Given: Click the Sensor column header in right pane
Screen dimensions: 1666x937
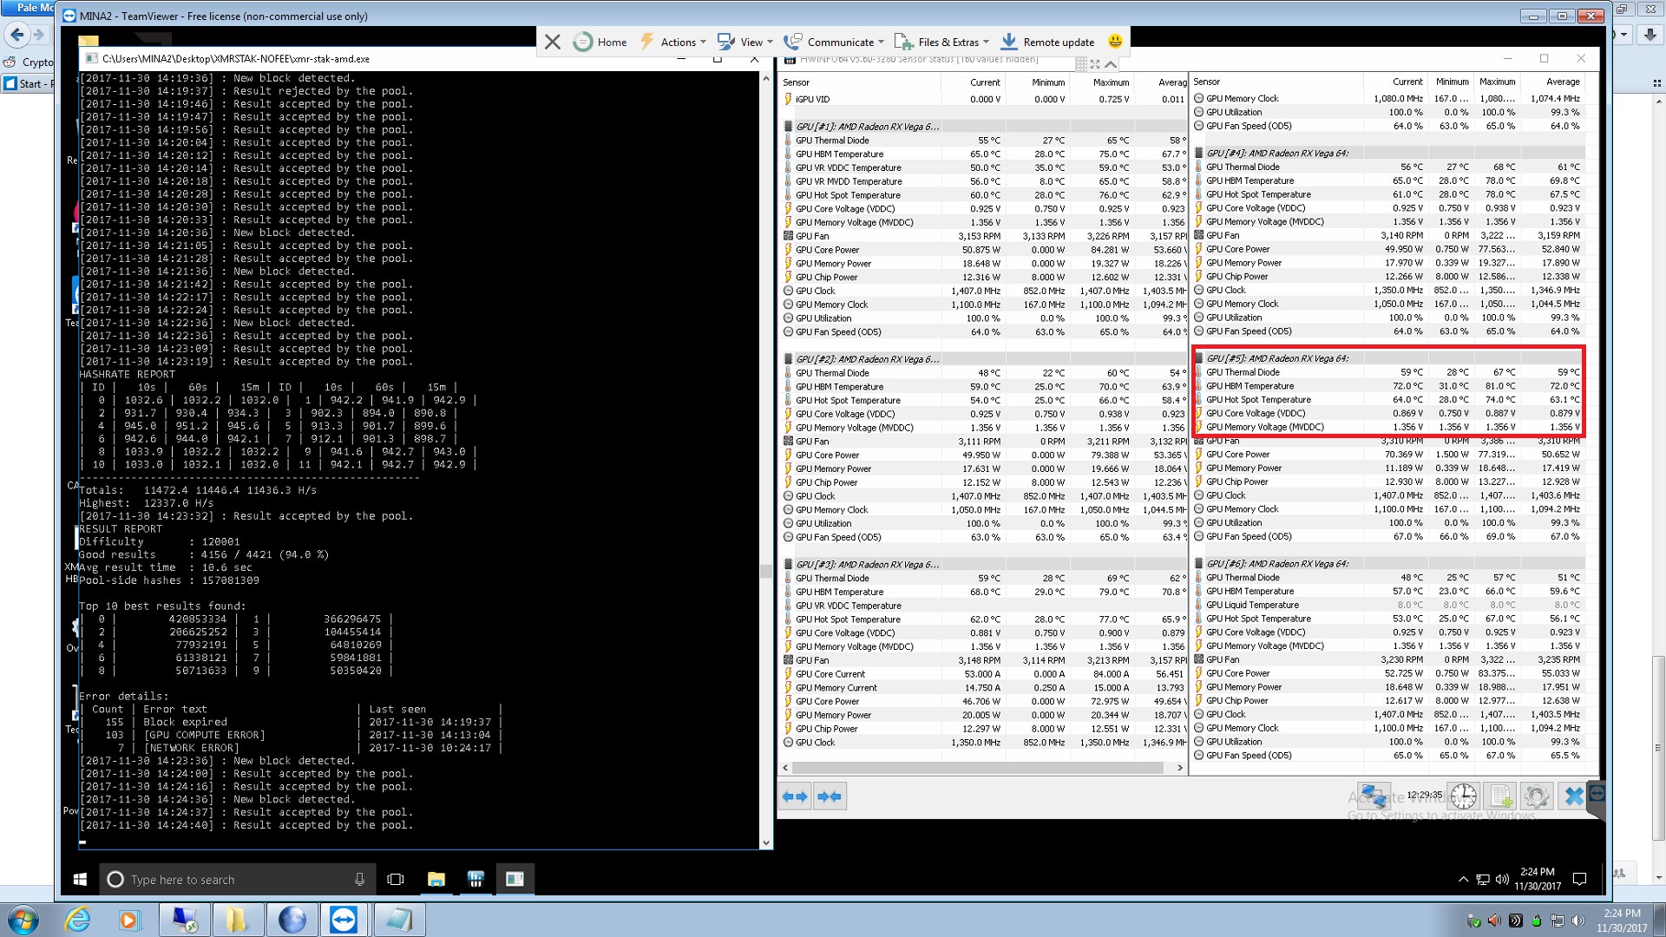Looking at the screenshot, I should [1277, 82].
